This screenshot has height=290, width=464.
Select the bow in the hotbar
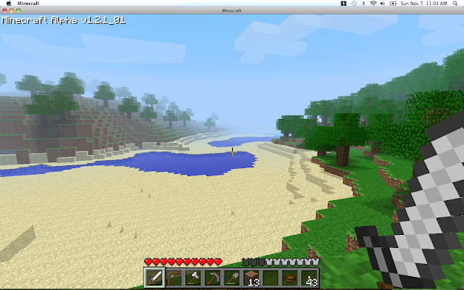(174, 278)
